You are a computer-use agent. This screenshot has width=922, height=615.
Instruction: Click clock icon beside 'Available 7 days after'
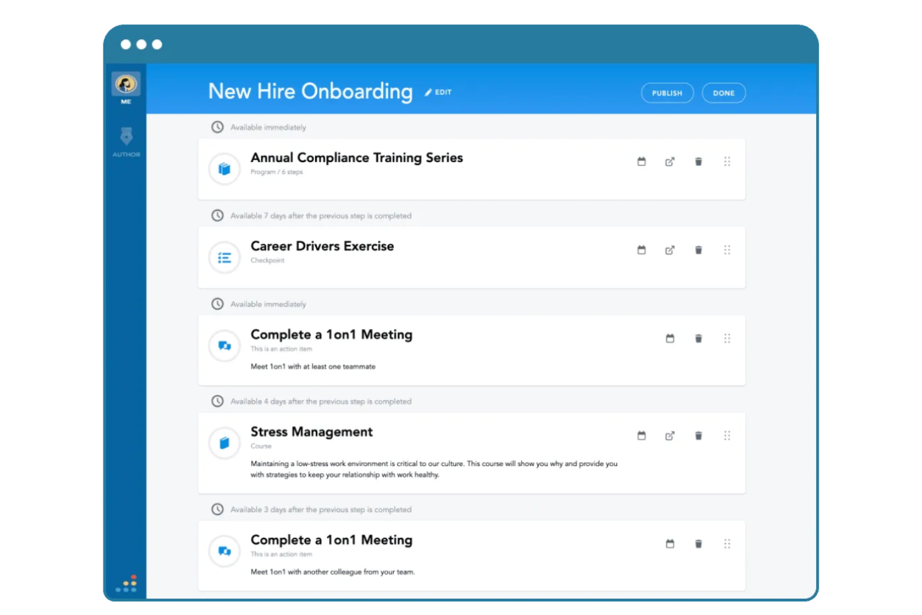[217, 216]
